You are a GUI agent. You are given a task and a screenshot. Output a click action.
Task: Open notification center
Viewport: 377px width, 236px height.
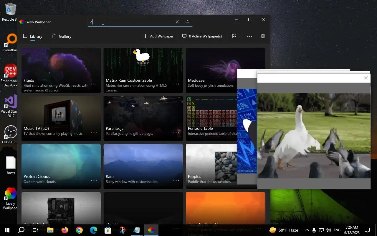pos(367,230)
